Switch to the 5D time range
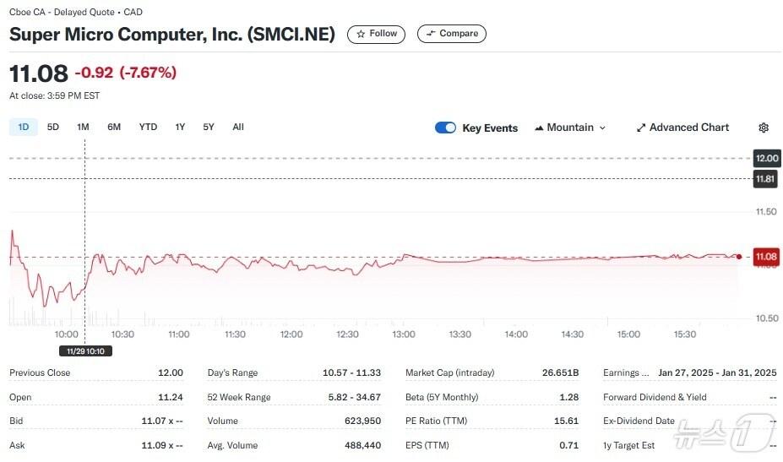783x462 pixels. pyautogui.click(x=53, y=127)
